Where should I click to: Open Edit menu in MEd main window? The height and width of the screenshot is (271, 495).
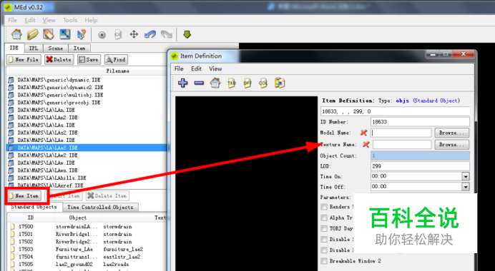(x=30, y=20)
